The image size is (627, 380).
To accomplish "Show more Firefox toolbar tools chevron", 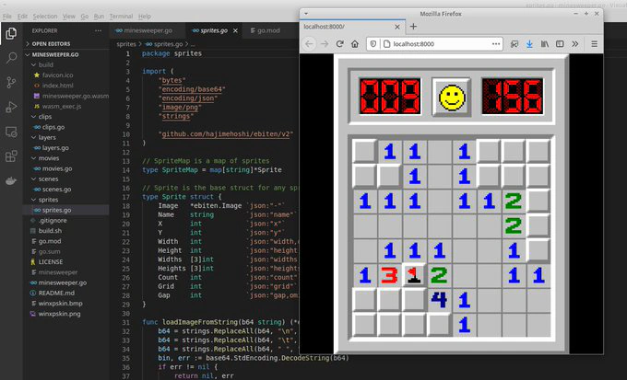I will [575, 44].
